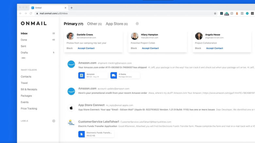Click the dark square extension icon

221,13
